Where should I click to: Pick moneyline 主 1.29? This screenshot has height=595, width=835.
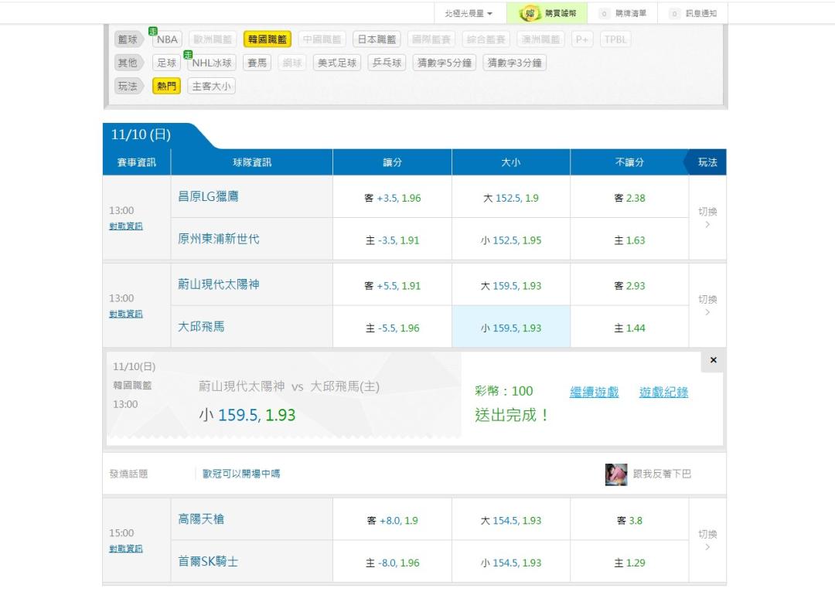629,563
